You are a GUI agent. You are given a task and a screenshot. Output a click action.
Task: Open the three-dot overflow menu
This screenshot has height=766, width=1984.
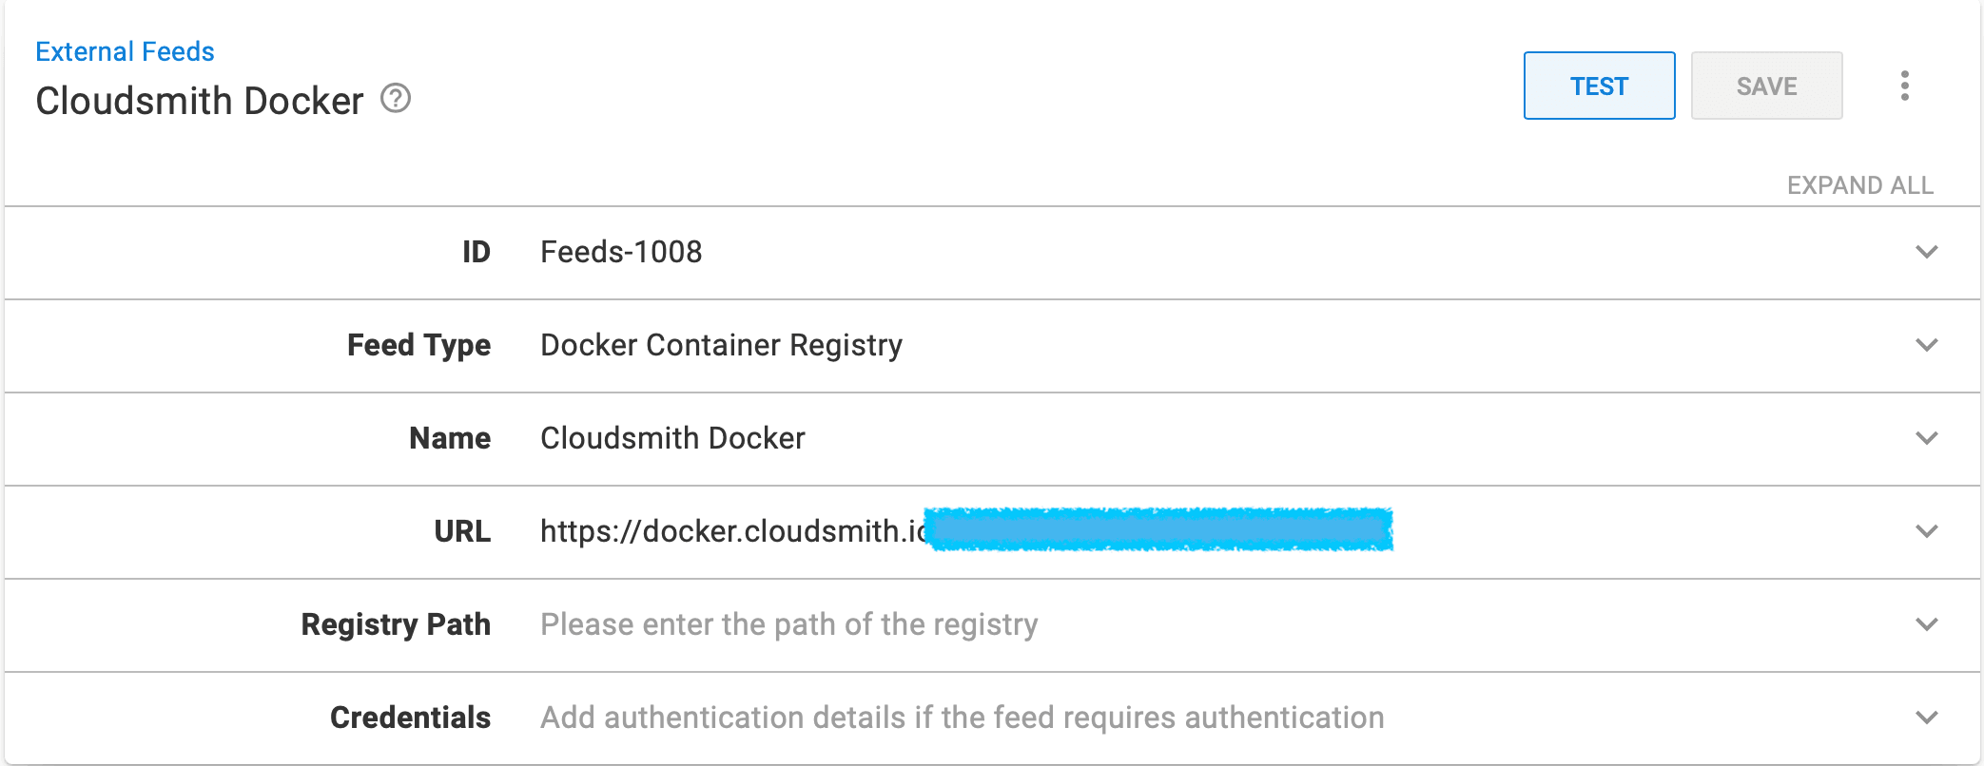[x=1904, y=86]
